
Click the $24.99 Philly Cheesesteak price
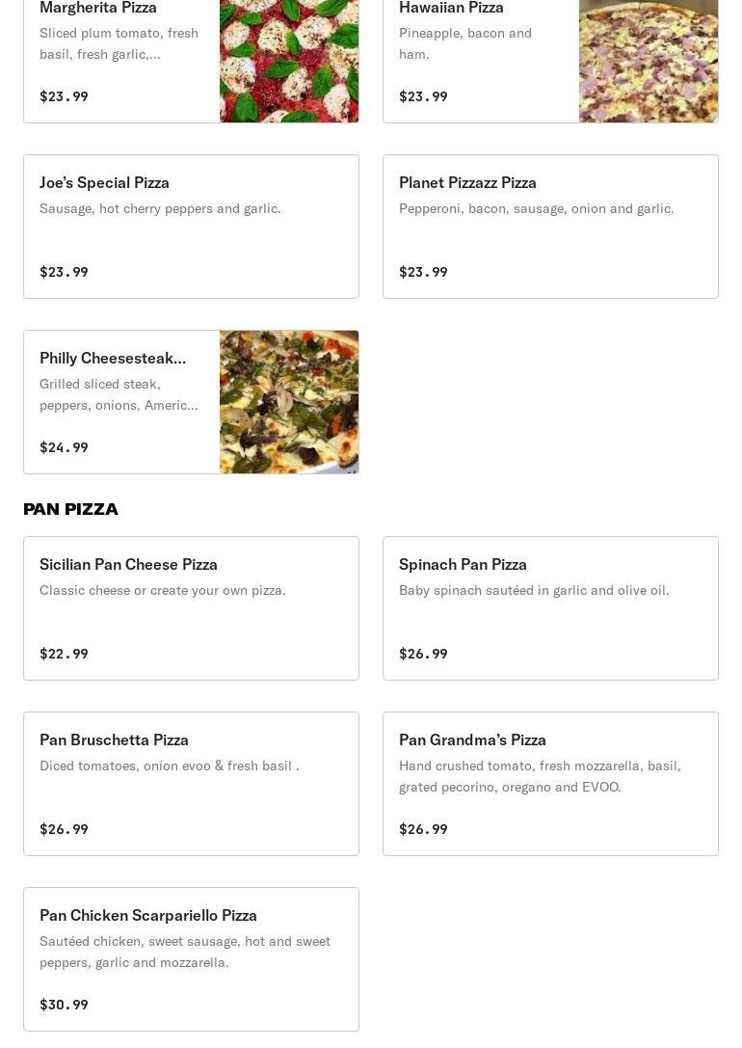(x=64, y=447)
